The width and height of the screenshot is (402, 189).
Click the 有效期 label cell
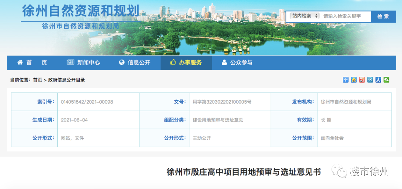coord(294,120)
